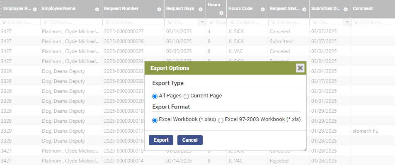395x165 pixels.
Task: Choose Excel 97-2003 Workbook (*.xls) format
Action: pos(221,120)
